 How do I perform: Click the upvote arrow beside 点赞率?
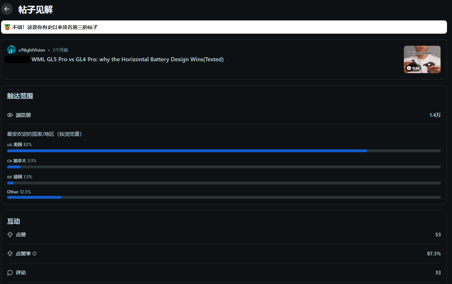click(10, 254)
